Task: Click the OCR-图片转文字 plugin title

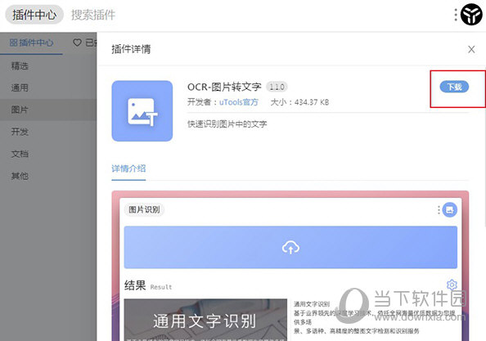Action: 224,87
